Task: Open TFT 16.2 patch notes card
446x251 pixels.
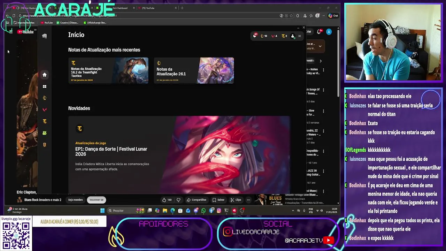Action: pyautogui.click(x=108, y=70)
